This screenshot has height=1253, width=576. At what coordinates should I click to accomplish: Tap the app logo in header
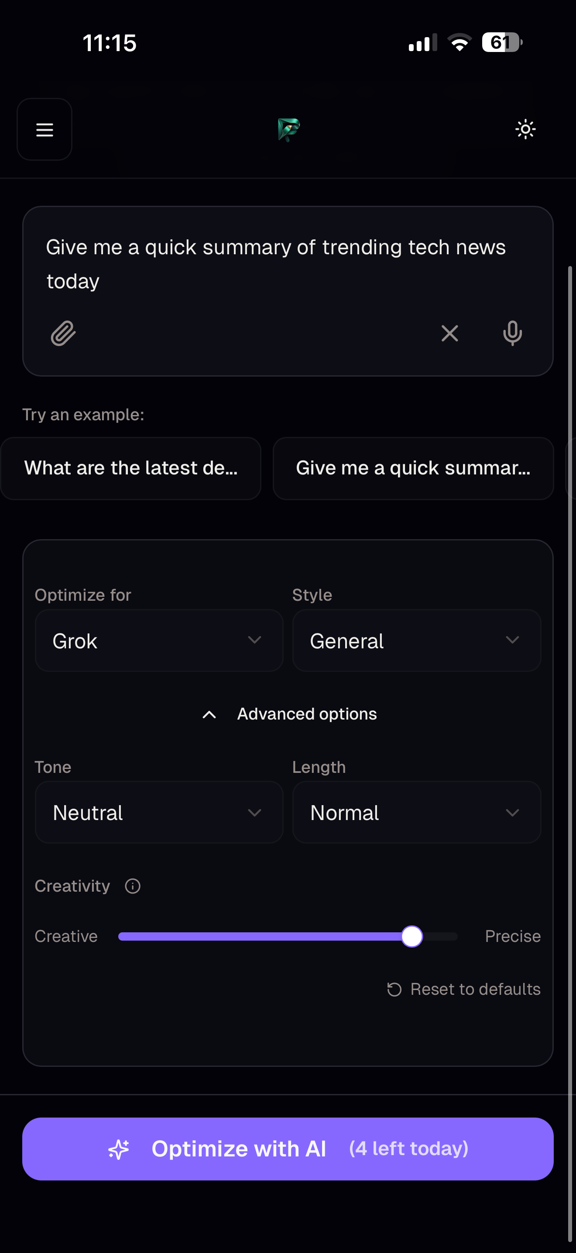[288, 130]
